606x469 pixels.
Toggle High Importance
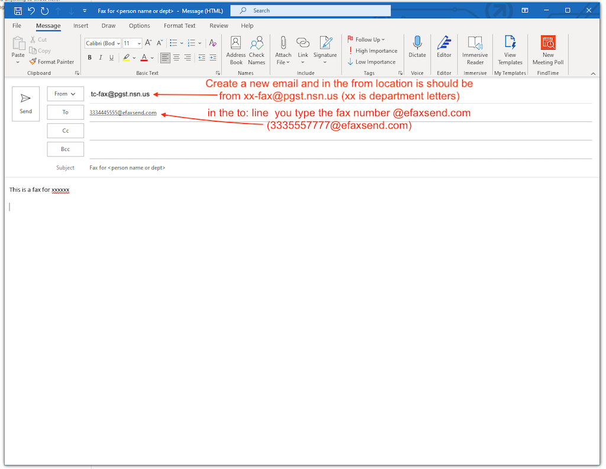click(x=373, y=51)
